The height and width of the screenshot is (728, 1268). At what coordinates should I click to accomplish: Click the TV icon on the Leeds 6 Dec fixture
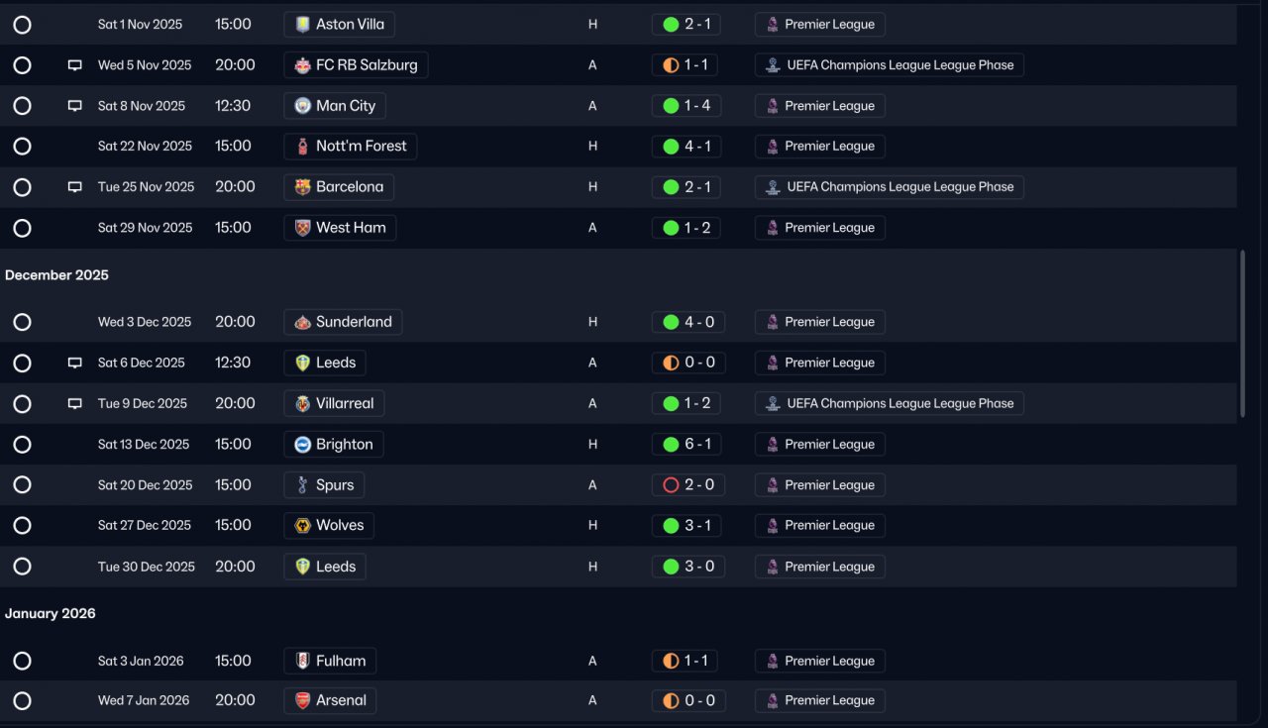pos(74,364)
